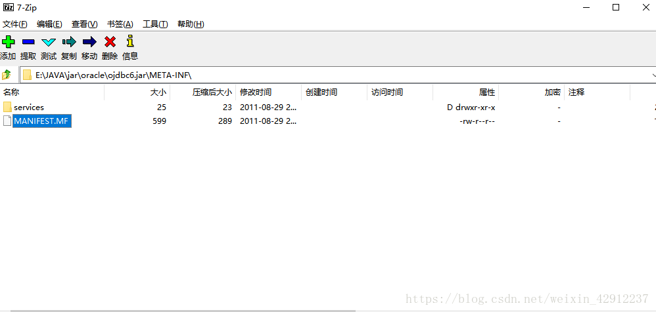Click the META-INF path address field
The height and width of the screenshot is (312, 656).
[x=337, y=75]
